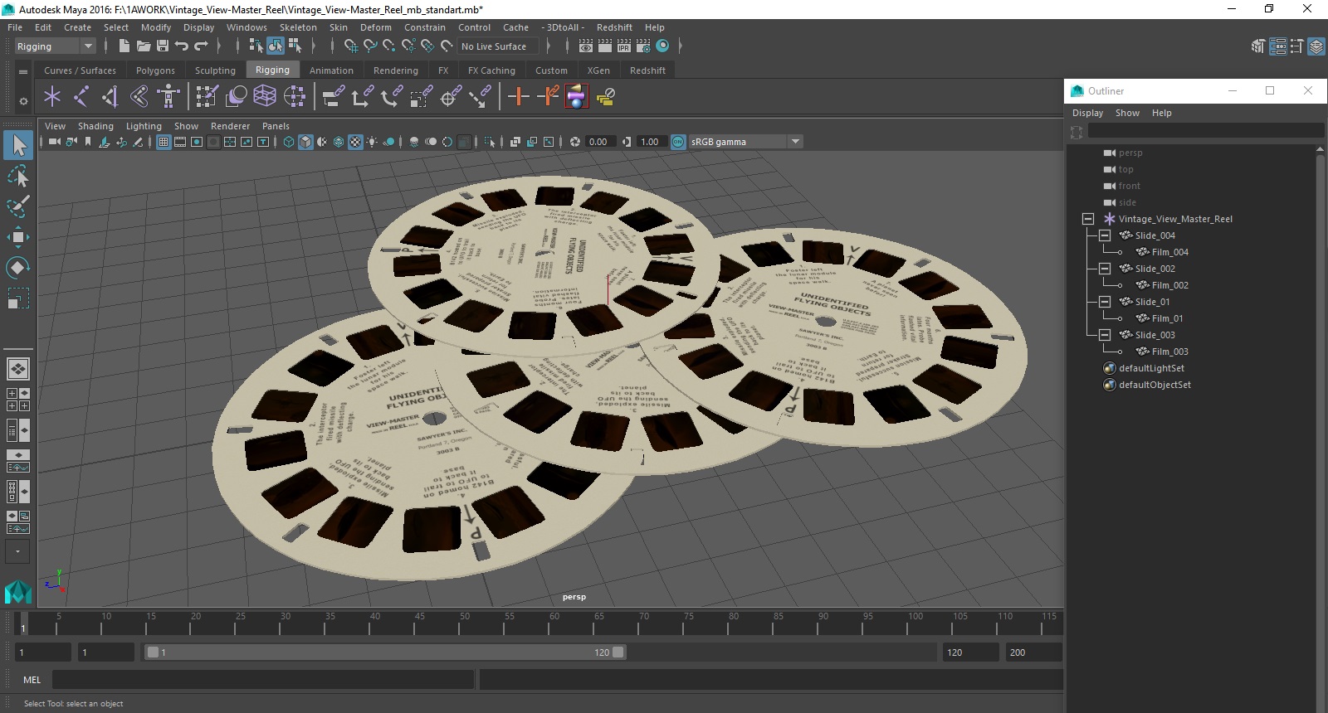Open the shelf options gear menu
Screen dimensions: 1328x713
[23, 101]
